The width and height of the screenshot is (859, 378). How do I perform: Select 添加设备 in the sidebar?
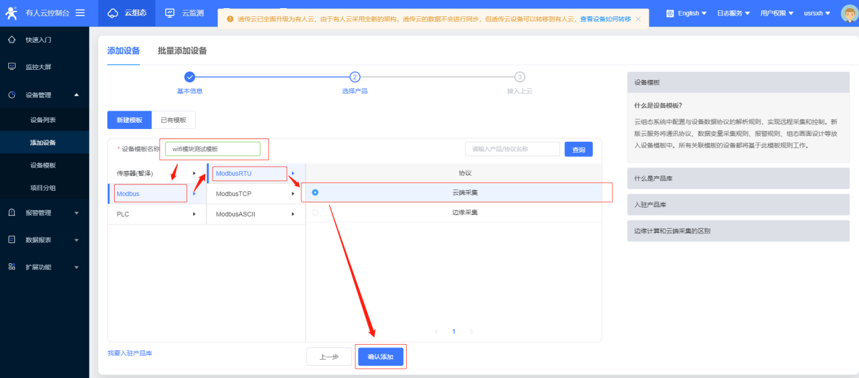coord(44,143)
